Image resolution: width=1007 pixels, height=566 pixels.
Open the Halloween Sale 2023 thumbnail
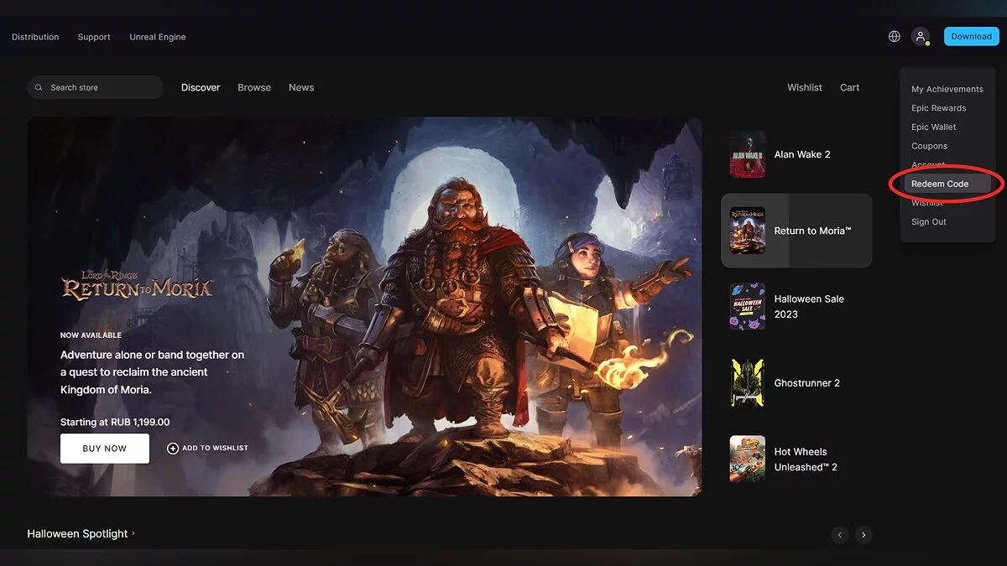[x=747, y=307]
